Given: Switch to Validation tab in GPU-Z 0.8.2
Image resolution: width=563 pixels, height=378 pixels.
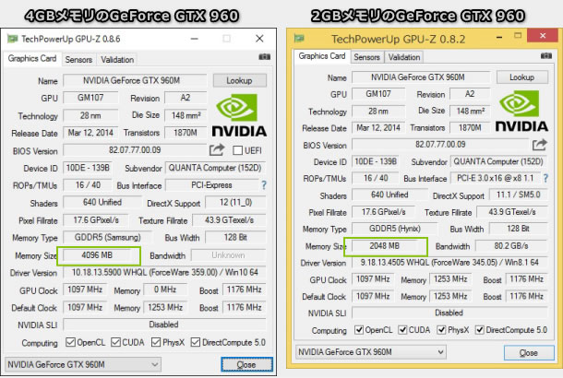Looking at the screenshot, I should tap(404, 57).
